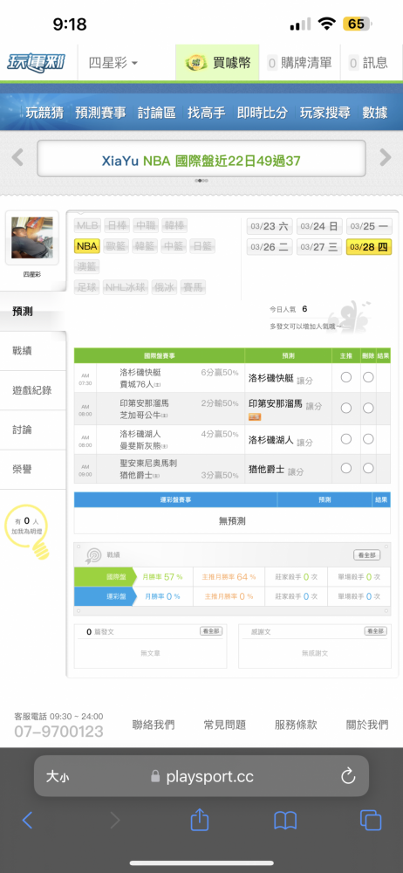Click the 玩運彩 site logo

tap(36, 62)
